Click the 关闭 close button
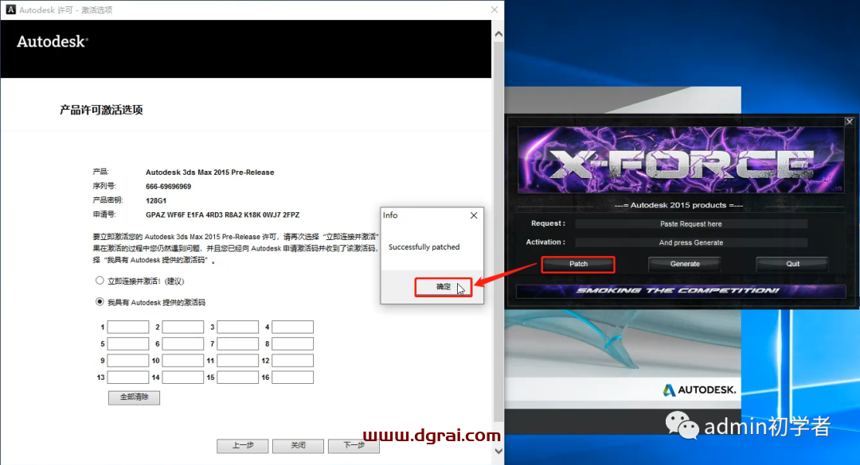 pos(298,446)
